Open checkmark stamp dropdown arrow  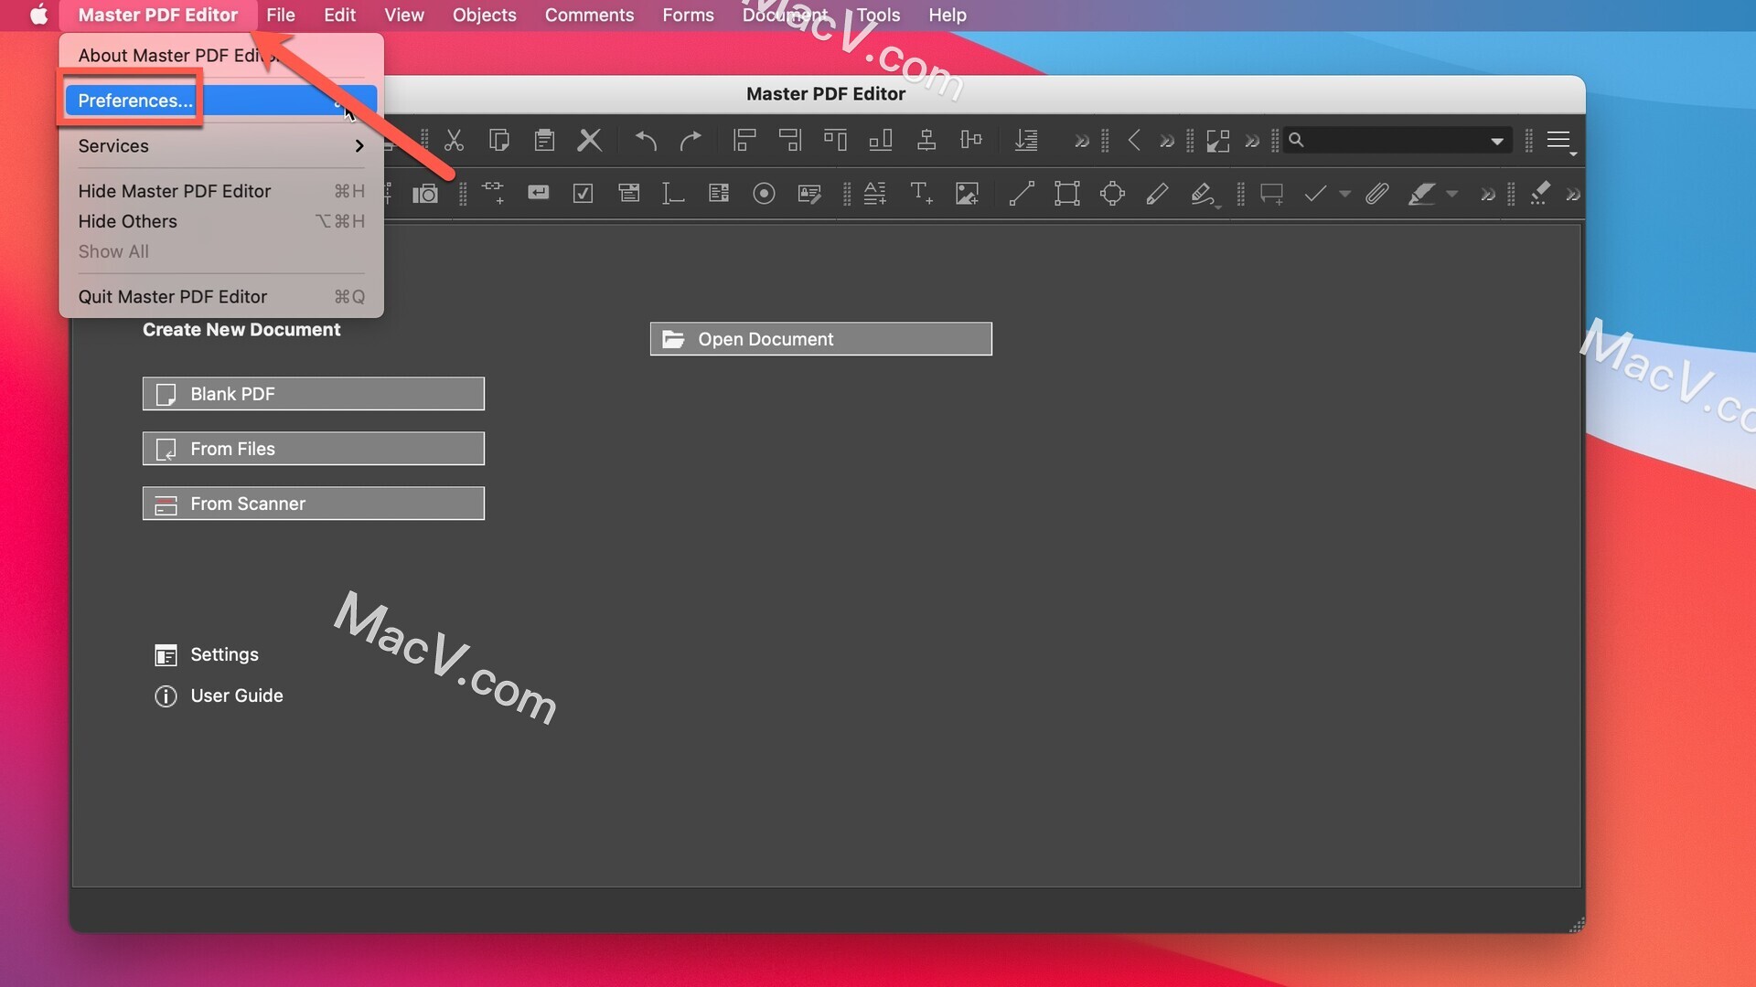point(1344,194)
